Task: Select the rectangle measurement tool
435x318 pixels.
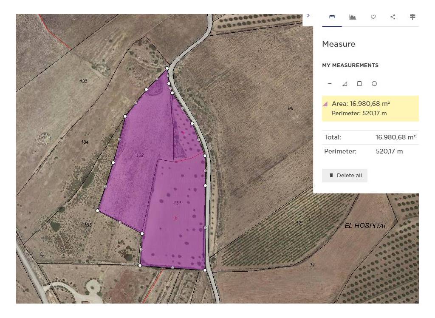Action: 359,84
